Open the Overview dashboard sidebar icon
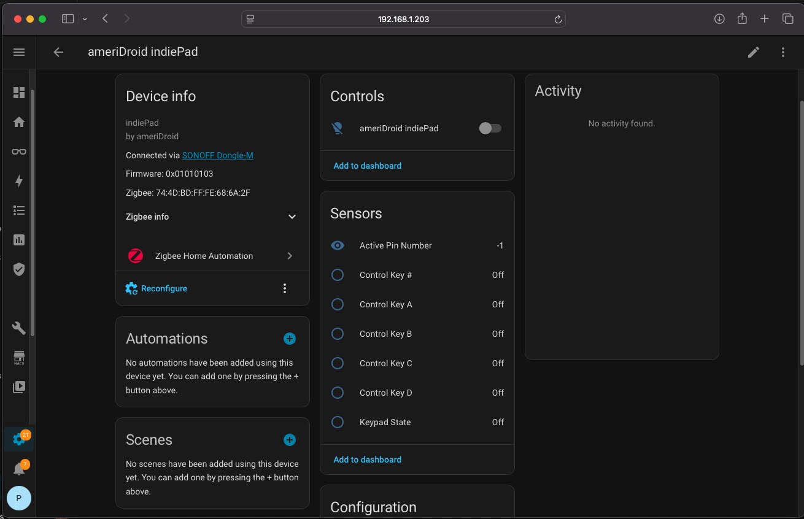Screen dimensions: 804x519 19,93
